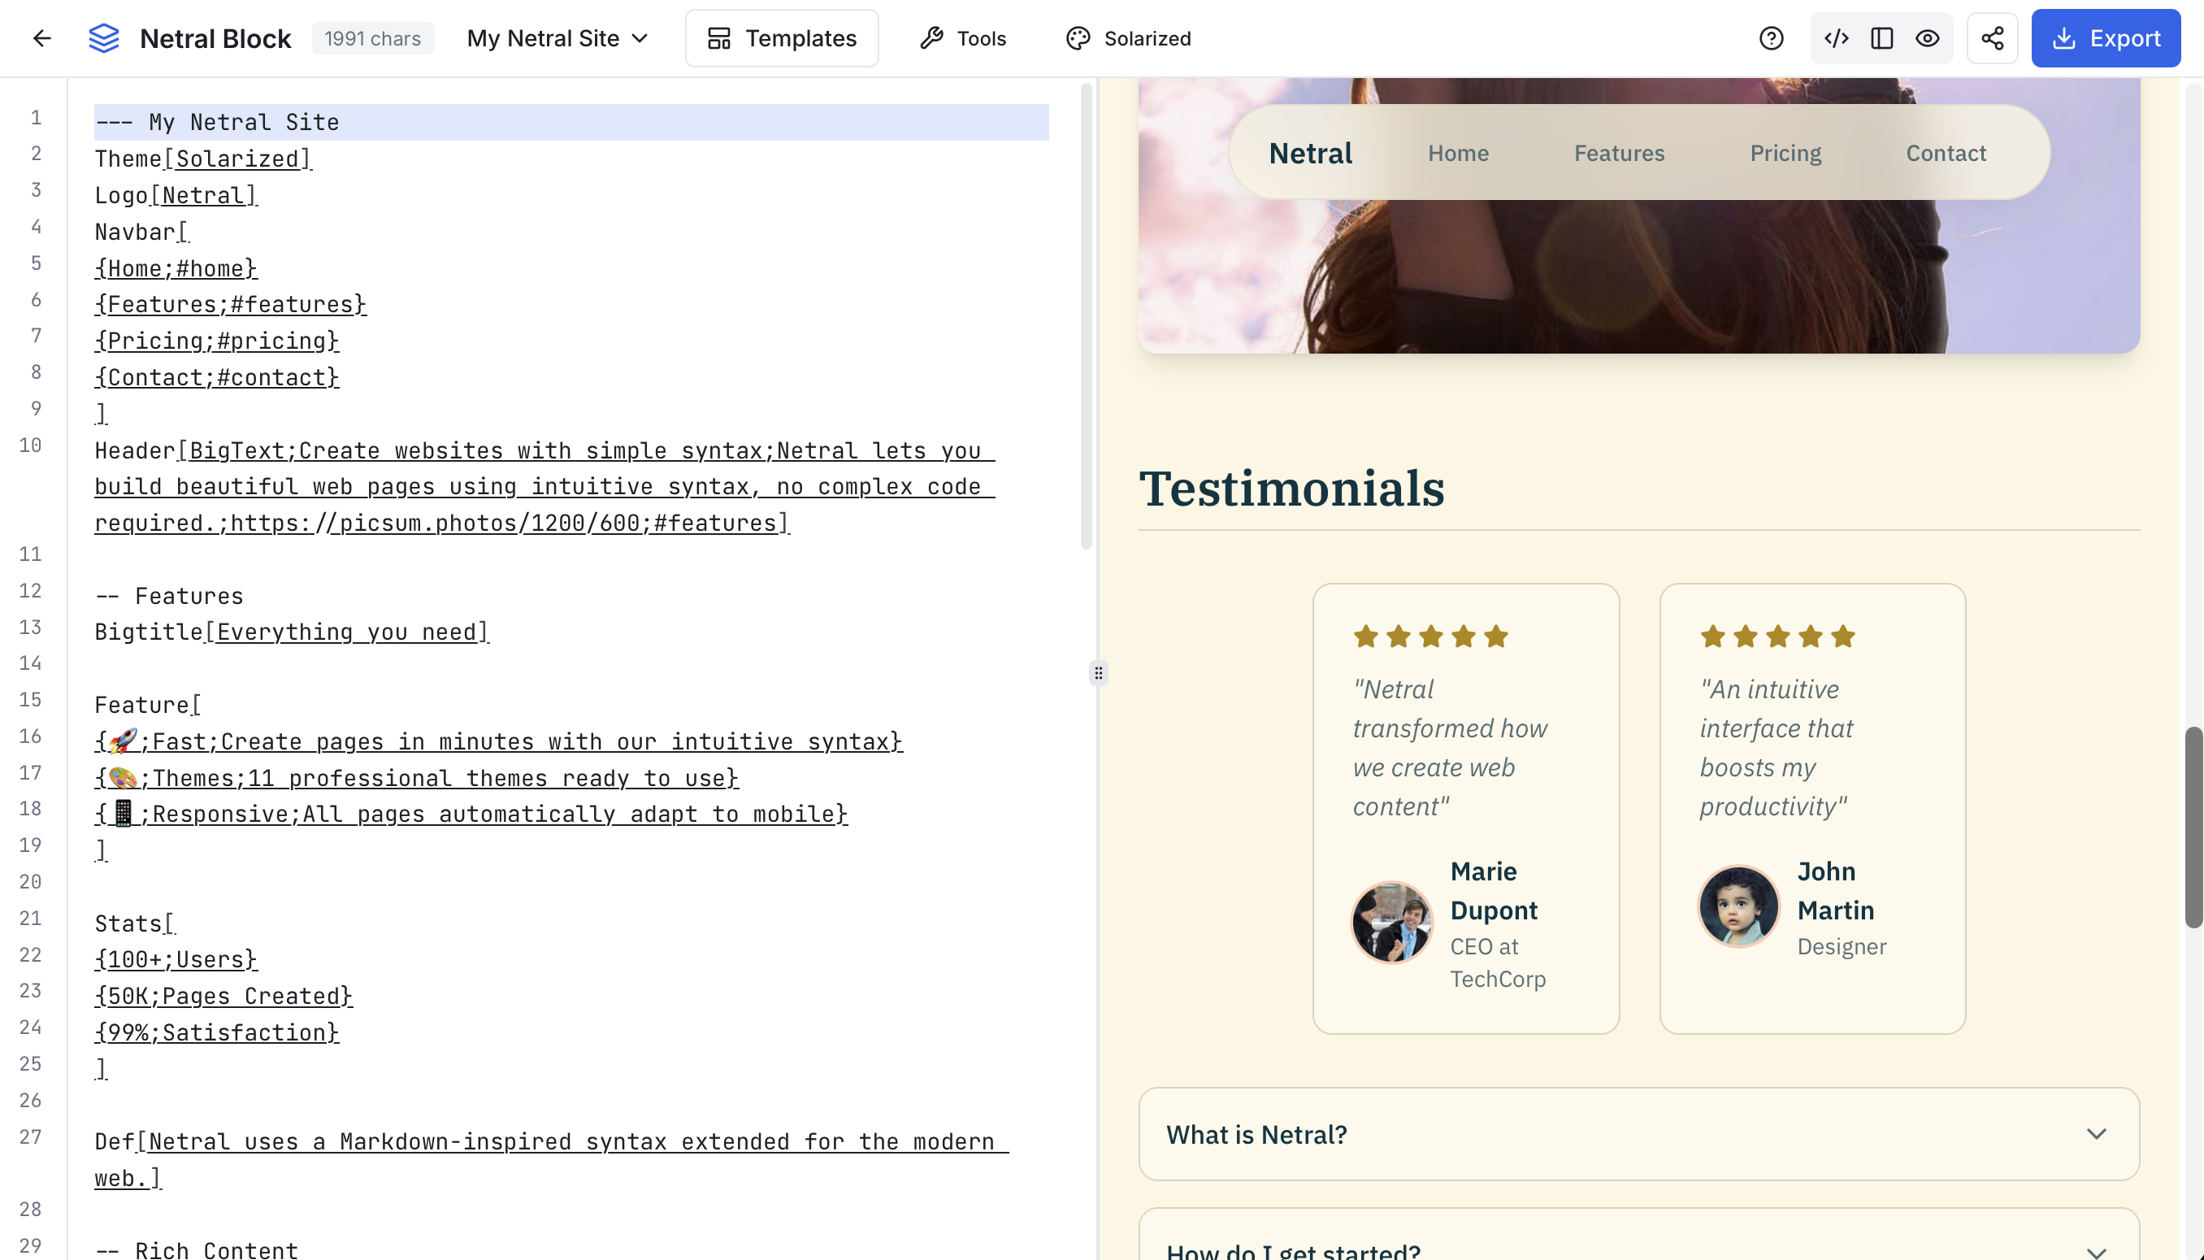Open the Templates menu
Image resolution: width=2204 pixels, height=1260 pixels.
(781, 38)
